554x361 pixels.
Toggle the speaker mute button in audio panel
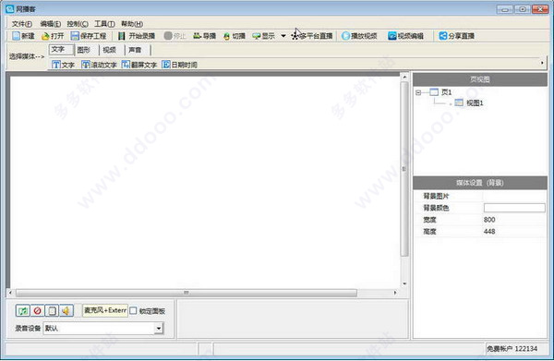[x=66, y=311]
